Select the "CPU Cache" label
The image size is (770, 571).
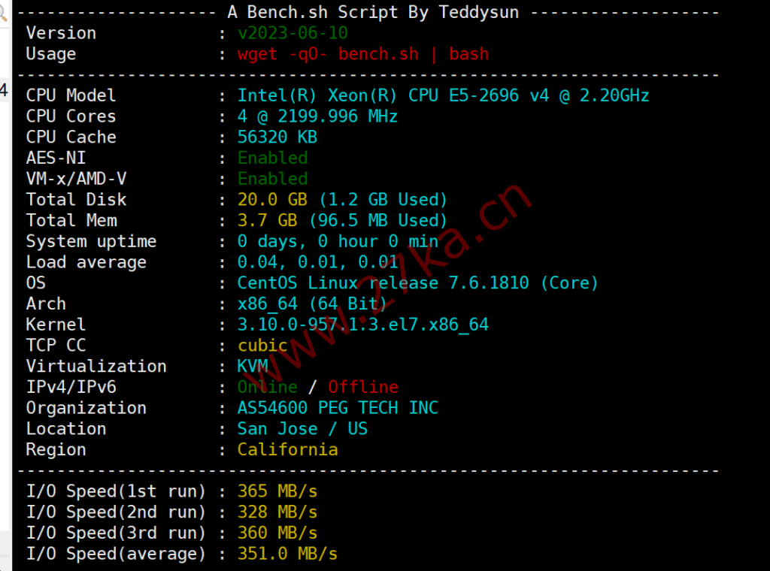(71, 137)
